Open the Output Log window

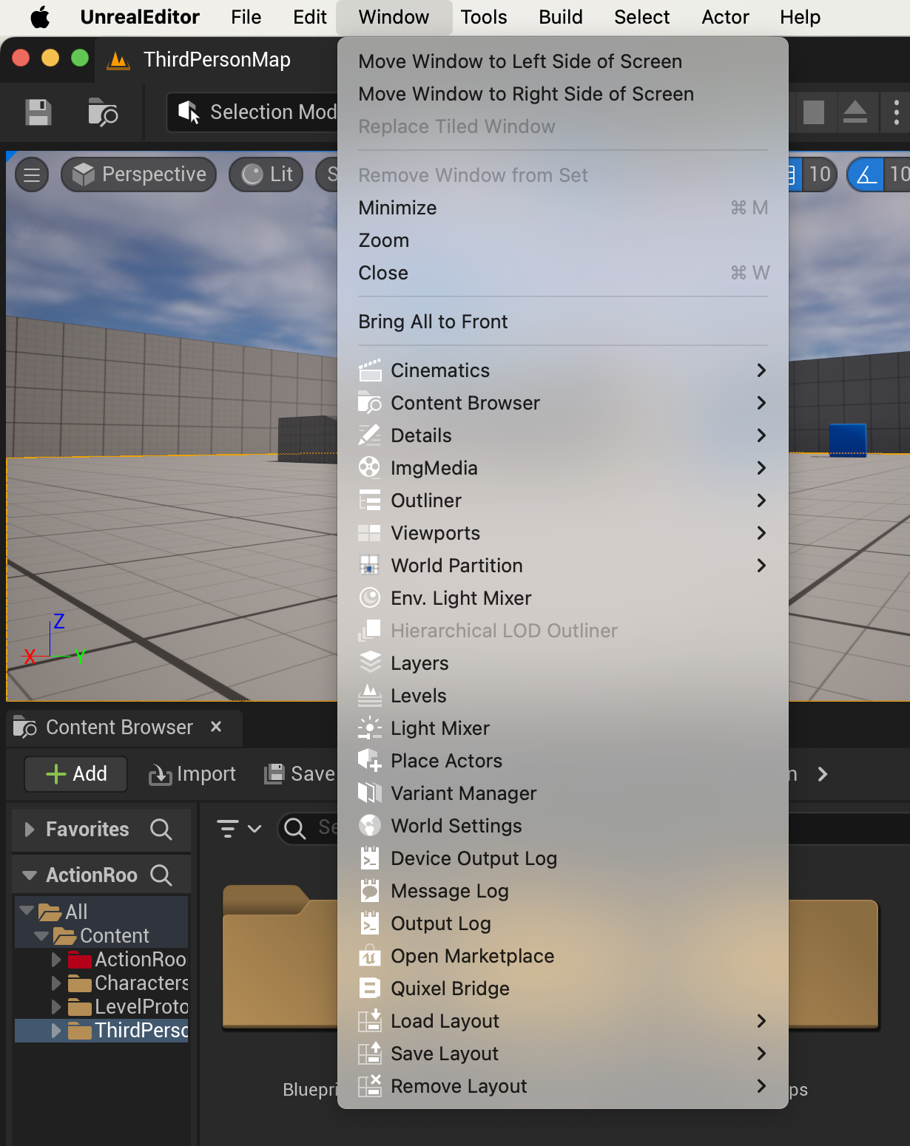(563, 923)
